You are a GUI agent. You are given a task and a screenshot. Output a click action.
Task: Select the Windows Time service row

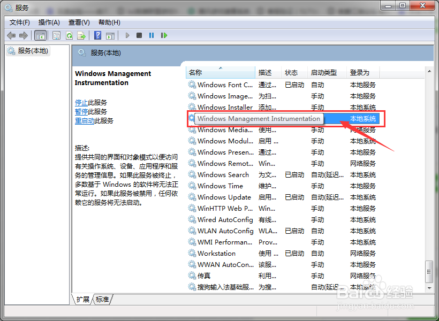(x=282, y=186)
